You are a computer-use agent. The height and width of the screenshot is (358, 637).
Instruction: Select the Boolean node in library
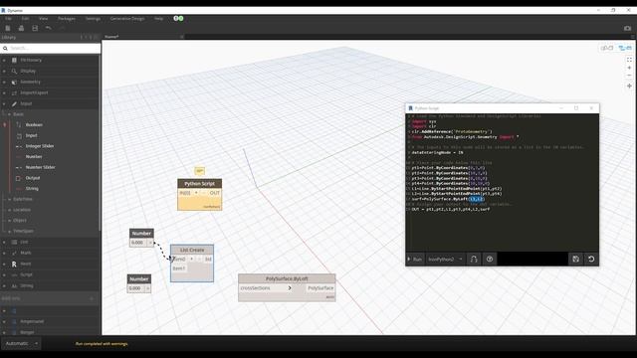(x=34, y=124)
